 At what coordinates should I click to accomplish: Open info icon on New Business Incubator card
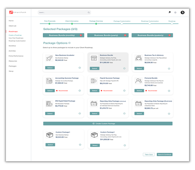pos(80,68)
